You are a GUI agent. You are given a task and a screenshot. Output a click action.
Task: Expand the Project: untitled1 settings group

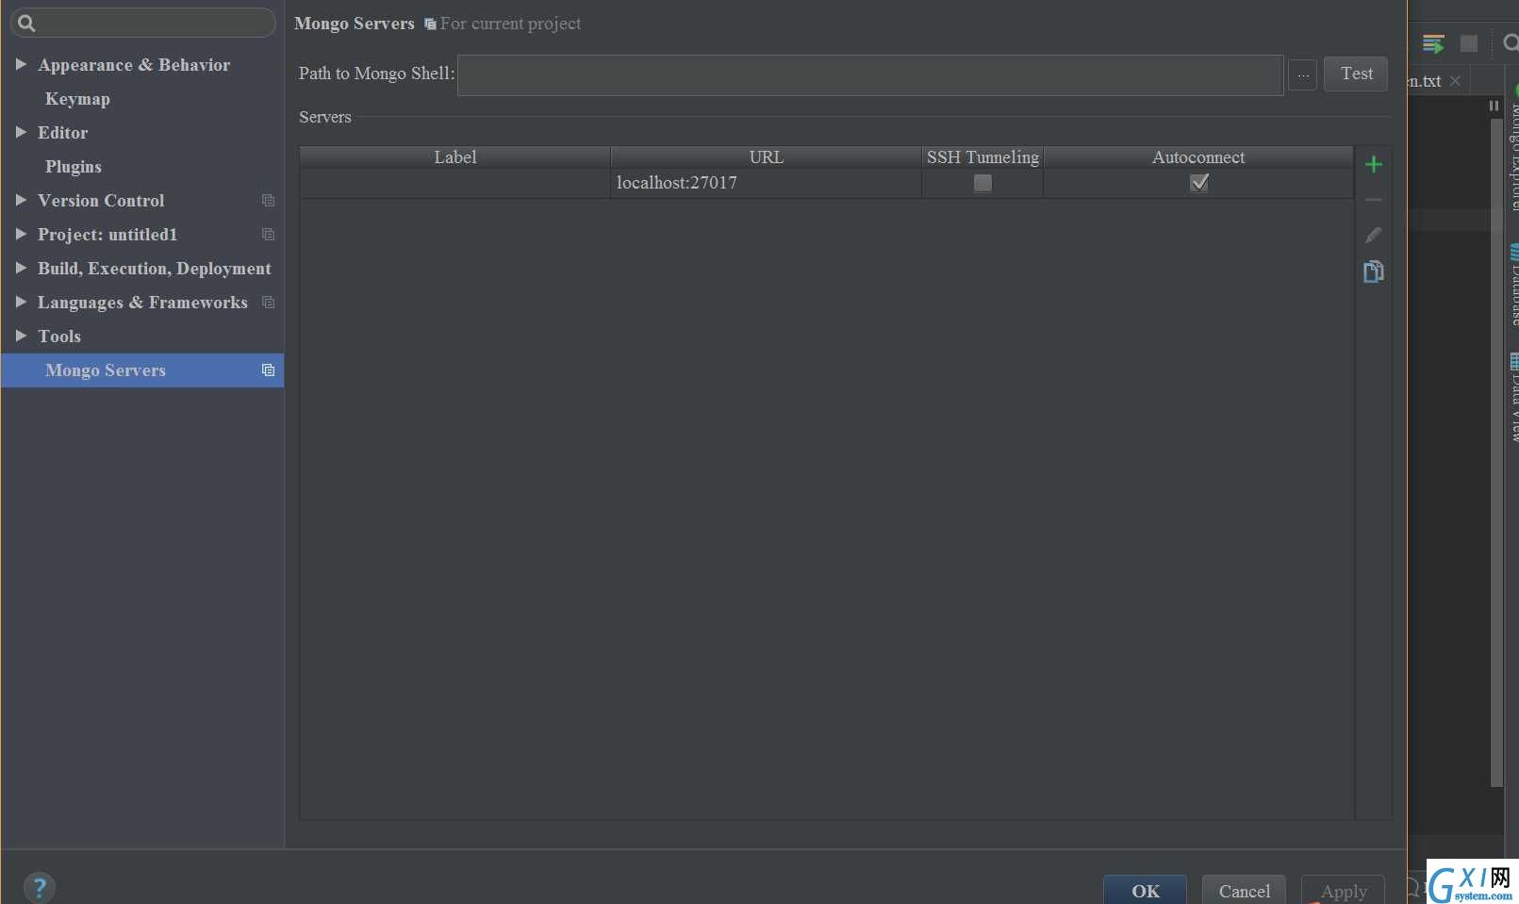[21, 235]
